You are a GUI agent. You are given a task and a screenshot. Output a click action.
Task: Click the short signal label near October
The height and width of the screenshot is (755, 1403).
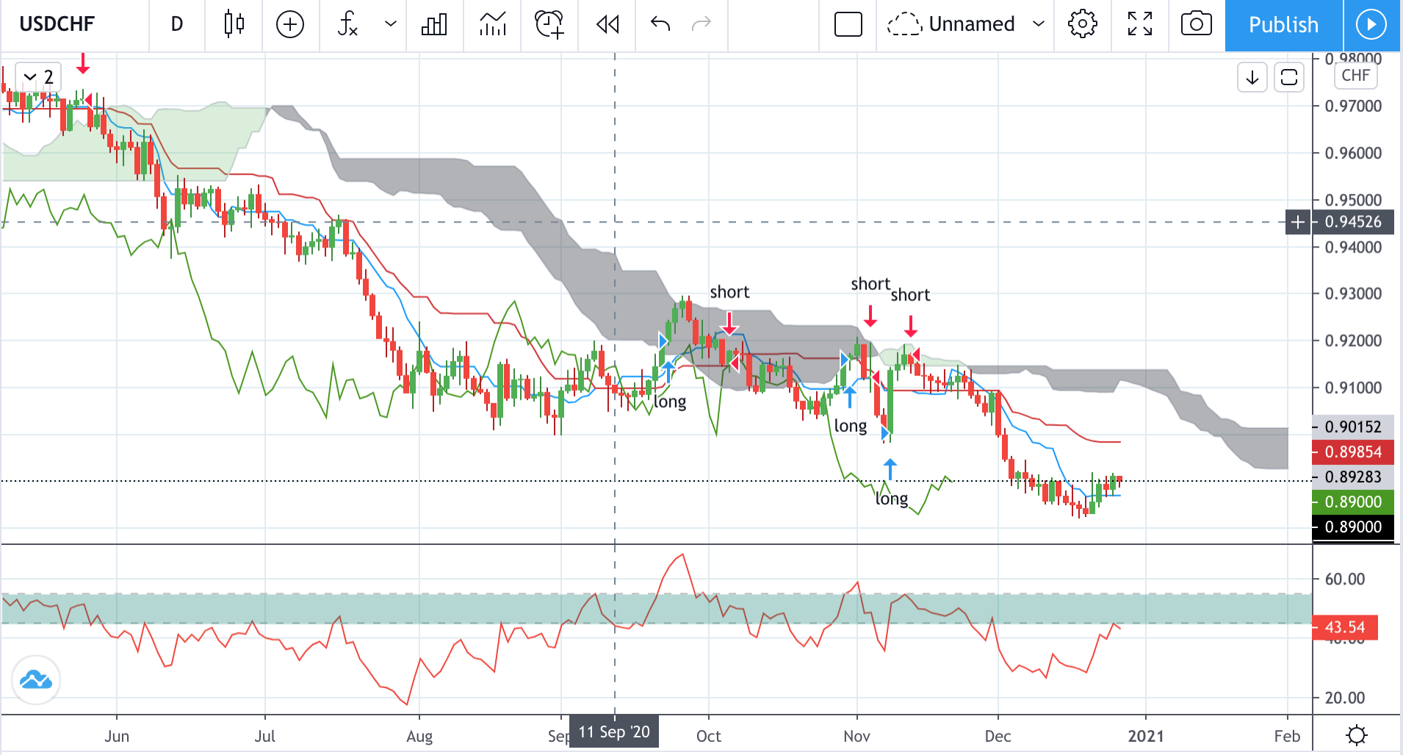729,292
